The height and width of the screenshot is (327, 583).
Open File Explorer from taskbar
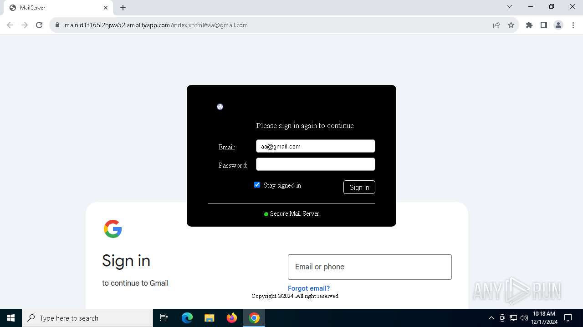coord(210,318)
